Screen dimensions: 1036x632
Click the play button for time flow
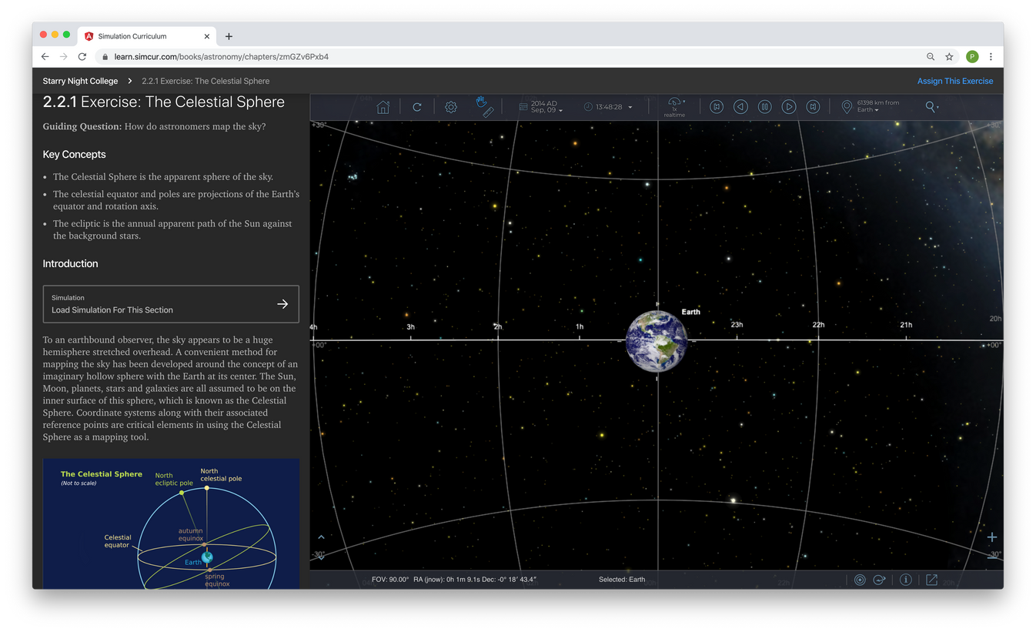click(x=788, y=106)
